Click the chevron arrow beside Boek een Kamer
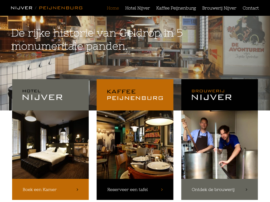This screenshot has height=202, width=270. [77, 190]
